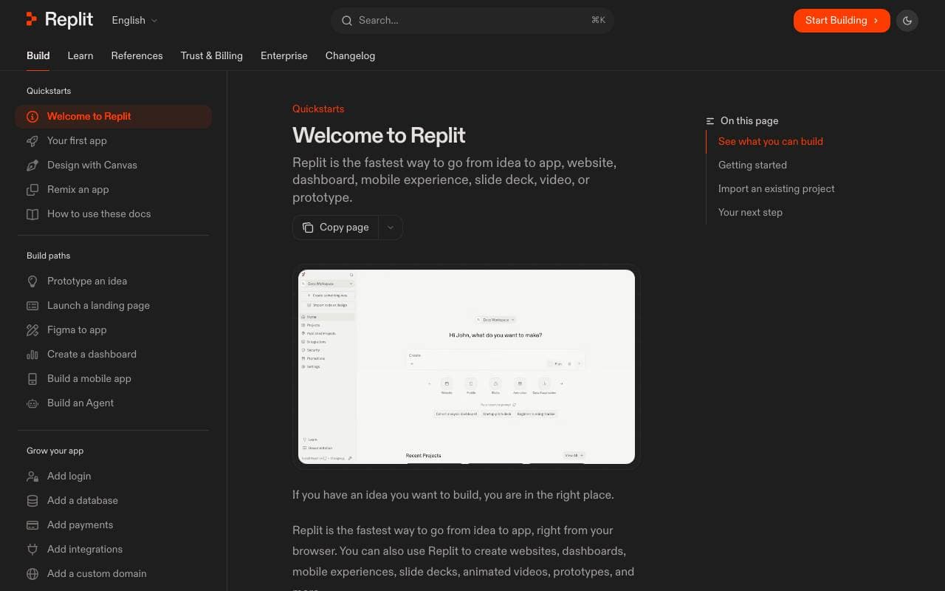Click the Replit workspace screenshot image
945x591 pixels.
coord(467,366)
